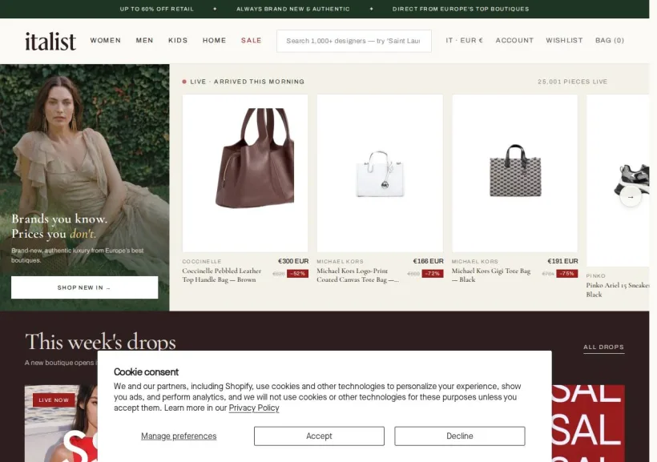Open the Privacy Policy link
Viewport: 657px width, 462px height.
tap(254, 408)
